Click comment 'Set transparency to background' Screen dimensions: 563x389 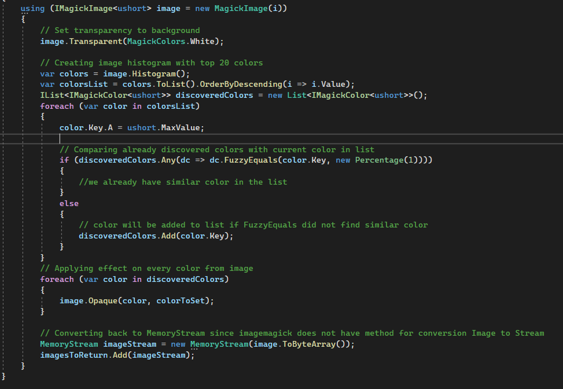(x=120, y=31)
